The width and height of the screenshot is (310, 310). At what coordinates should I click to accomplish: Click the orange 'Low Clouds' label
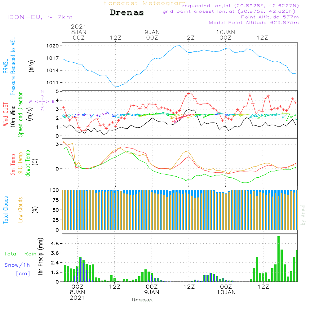20,210
